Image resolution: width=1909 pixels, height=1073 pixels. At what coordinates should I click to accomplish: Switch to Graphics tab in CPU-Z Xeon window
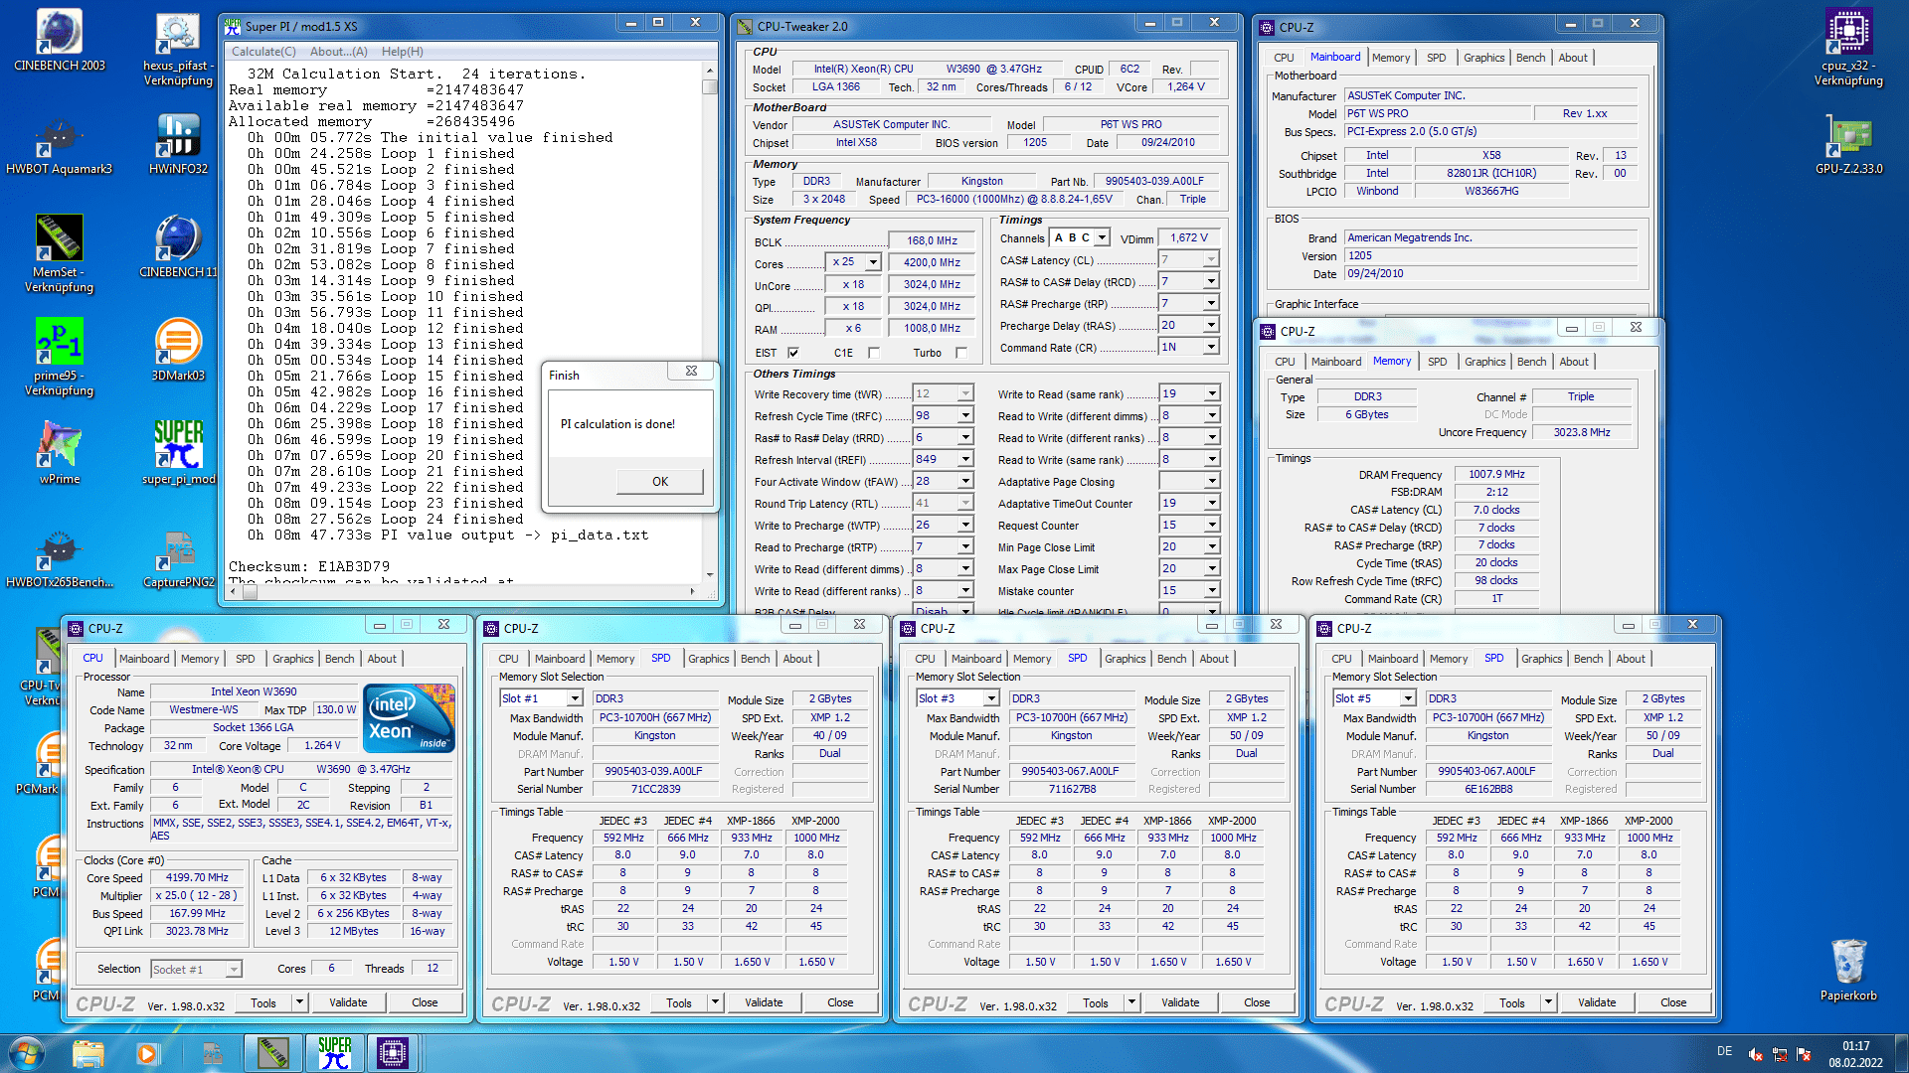292,659
